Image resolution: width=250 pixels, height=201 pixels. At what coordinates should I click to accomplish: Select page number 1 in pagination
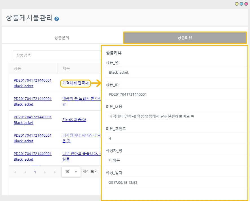pyautogui.click(x=35, y=172)
